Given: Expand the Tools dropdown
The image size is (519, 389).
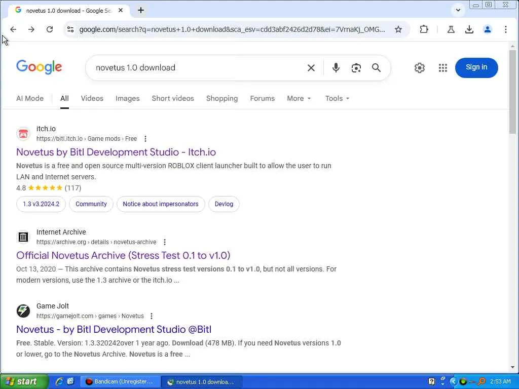Looking at the screenshot, I should coord(337,98).
